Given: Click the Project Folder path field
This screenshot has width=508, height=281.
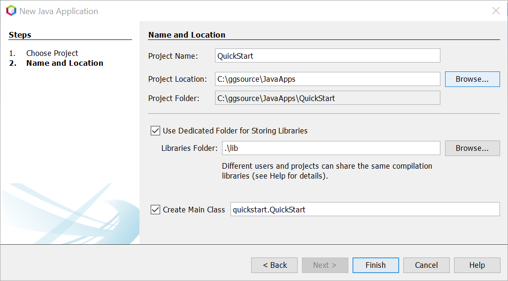Looking at the screenshot, I should pos(327,98).
